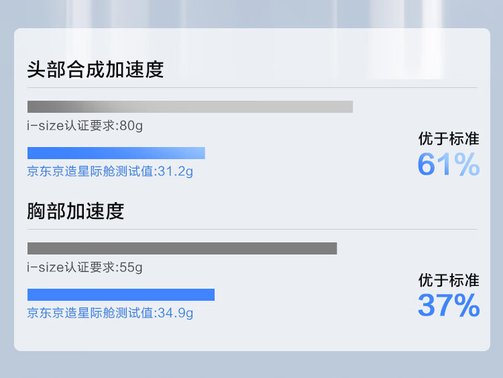Viewport: 503px width, 378px height.
Task: Click the i-size认证要求:80g label
Action: [85, 126]
